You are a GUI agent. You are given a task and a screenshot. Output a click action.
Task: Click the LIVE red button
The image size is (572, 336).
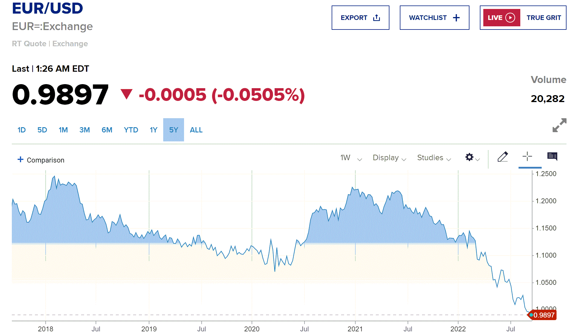tap(502, 18)
